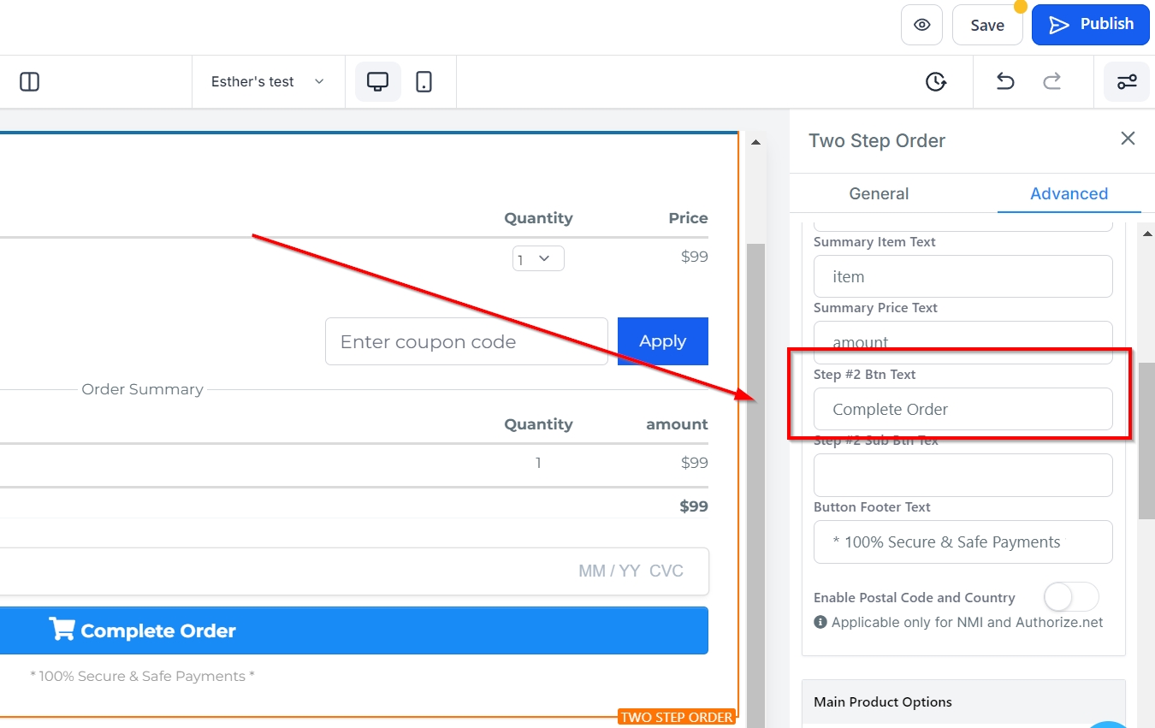Viewport: 1155px width, 728px height.
Task: Click the undo arrow icon
Action: click(1005, 82)
